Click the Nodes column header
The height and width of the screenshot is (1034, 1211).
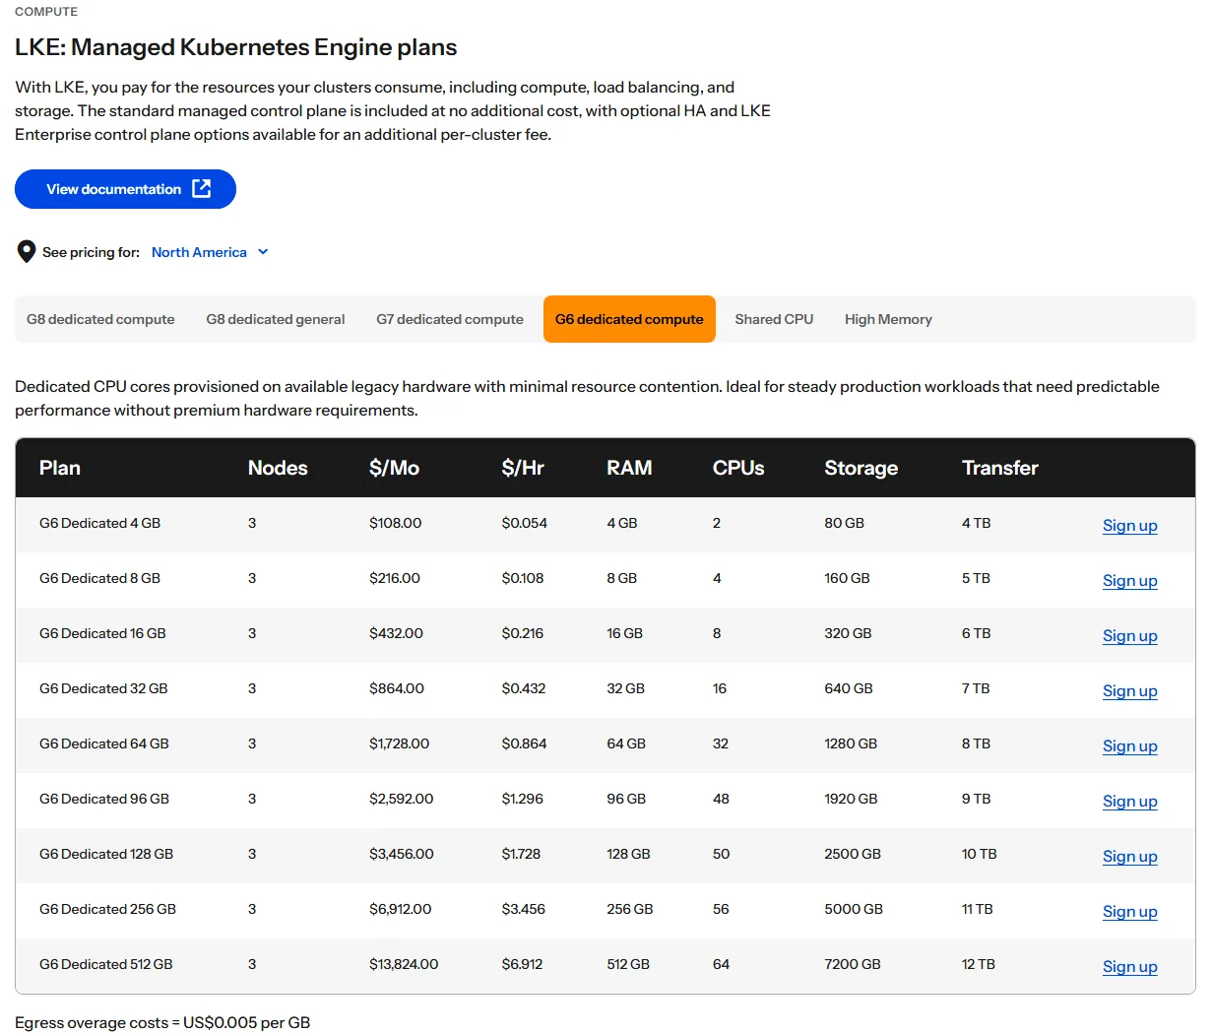pyautogui.click(x=278, y=468)
